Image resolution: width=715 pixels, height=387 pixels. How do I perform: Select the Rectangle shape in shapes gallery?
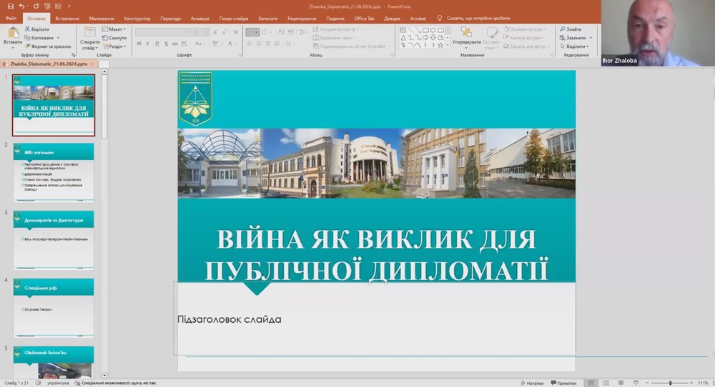click(425, 30)
